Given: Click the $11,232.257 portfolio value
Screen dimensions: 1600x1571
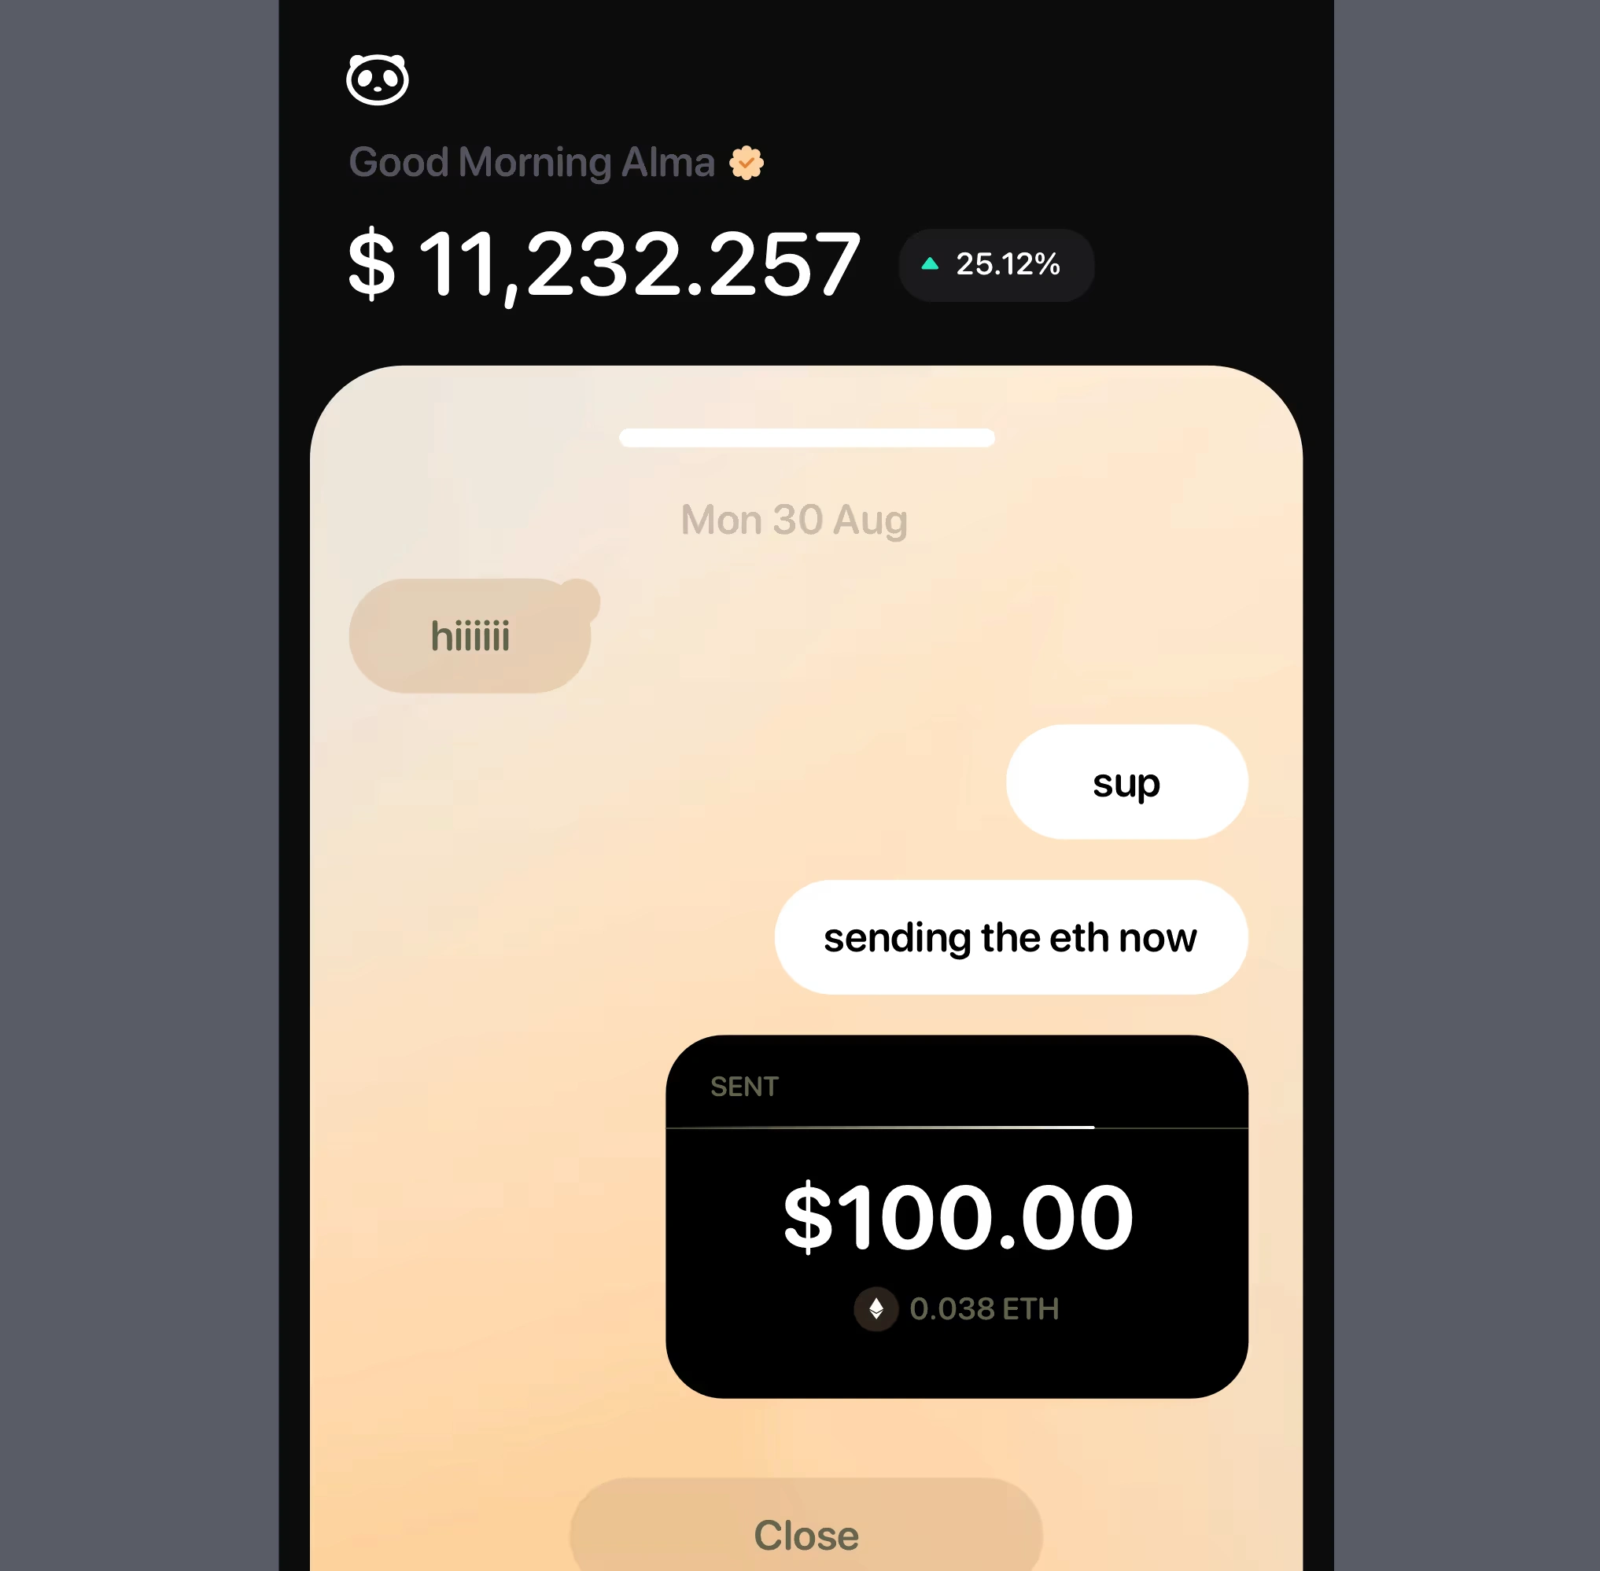Looking at the screenshot, I should 603,265.
